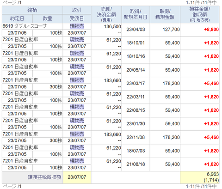Click the 183,660 sale amount for 22/11/08 row
The height and width of the screenshot is (189, 222).
(112, 134)
